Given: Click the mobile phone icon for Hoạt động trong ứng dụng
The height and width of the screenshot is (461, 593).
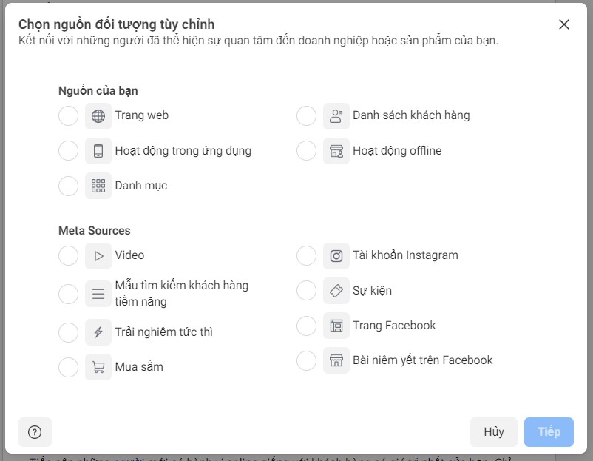Looking at the screenshot, I should pyautogui.click(x=98, y=151).
